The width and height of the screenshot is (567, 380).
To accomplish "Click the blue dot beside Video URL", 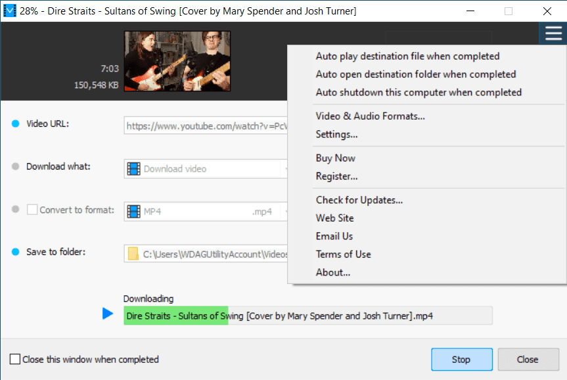I will point(16,124).
